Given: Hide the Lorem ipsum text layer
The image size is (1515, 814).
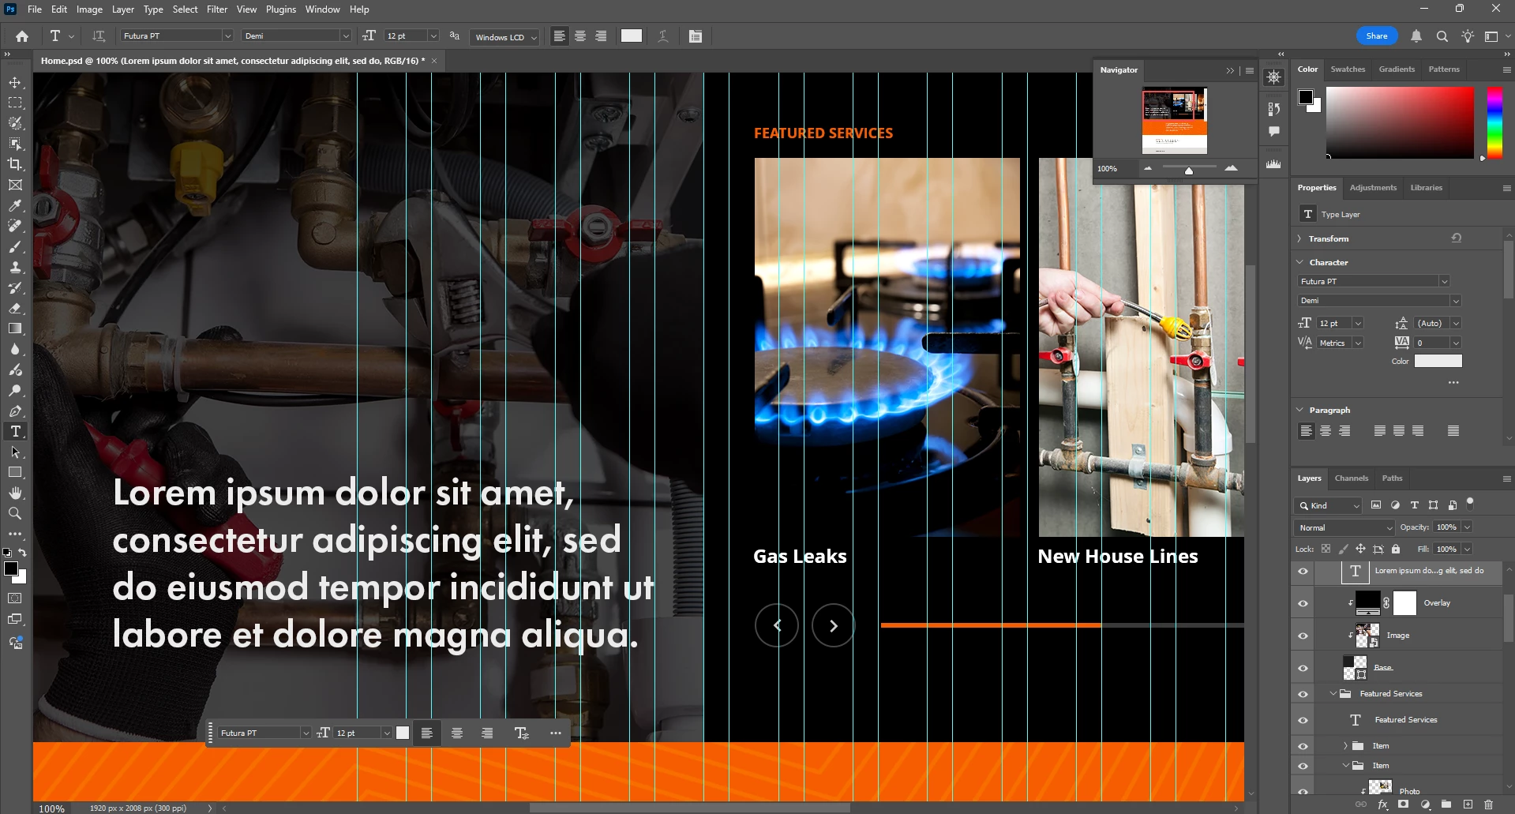Looking at the screenshot, I should tap(1303, 571).
